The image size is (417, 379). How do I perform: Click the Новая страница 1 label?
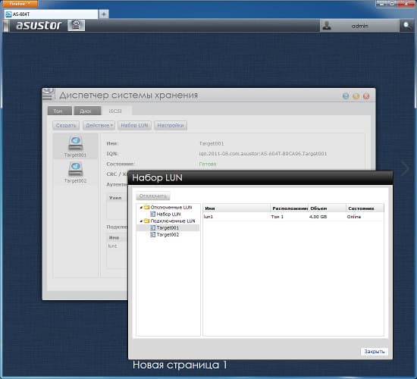(x=180, y=365)
